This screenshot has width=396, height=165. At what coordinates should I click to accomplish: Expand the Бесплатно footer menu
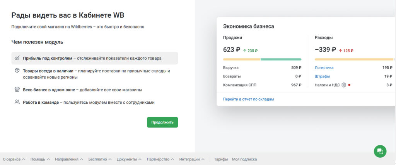pos(100,160)
